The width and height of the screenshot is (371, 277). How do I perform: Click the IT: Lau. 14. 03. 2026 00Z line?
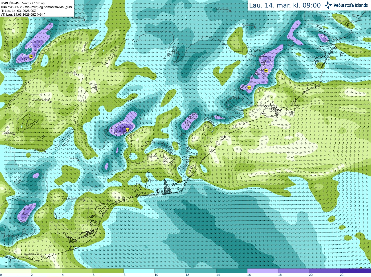(18, 11)
